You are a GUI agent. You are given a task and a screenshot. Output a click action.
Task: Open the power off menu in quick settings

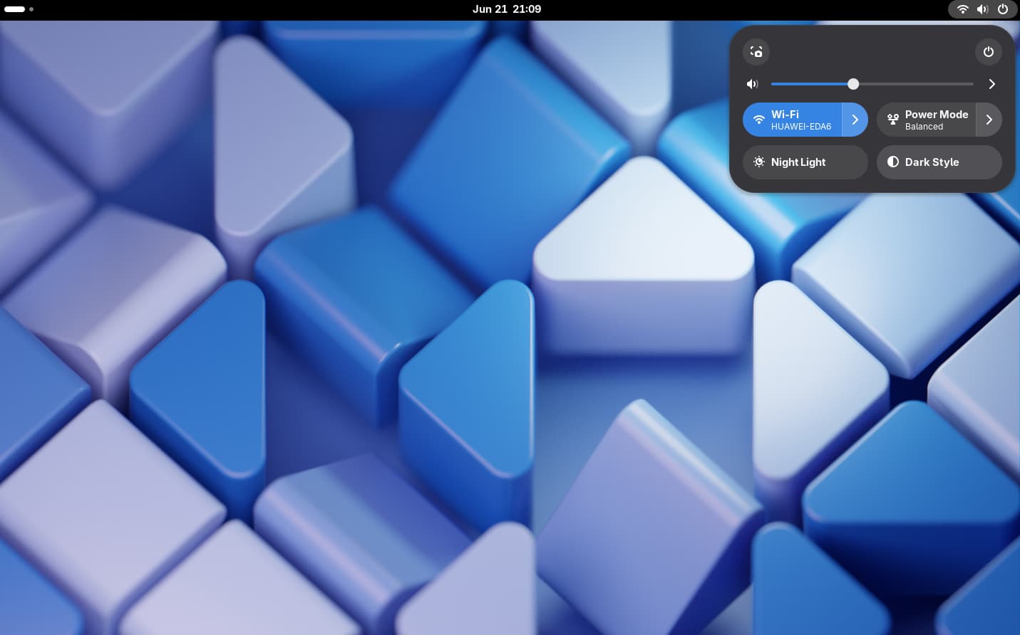click(x=988, y=52)
